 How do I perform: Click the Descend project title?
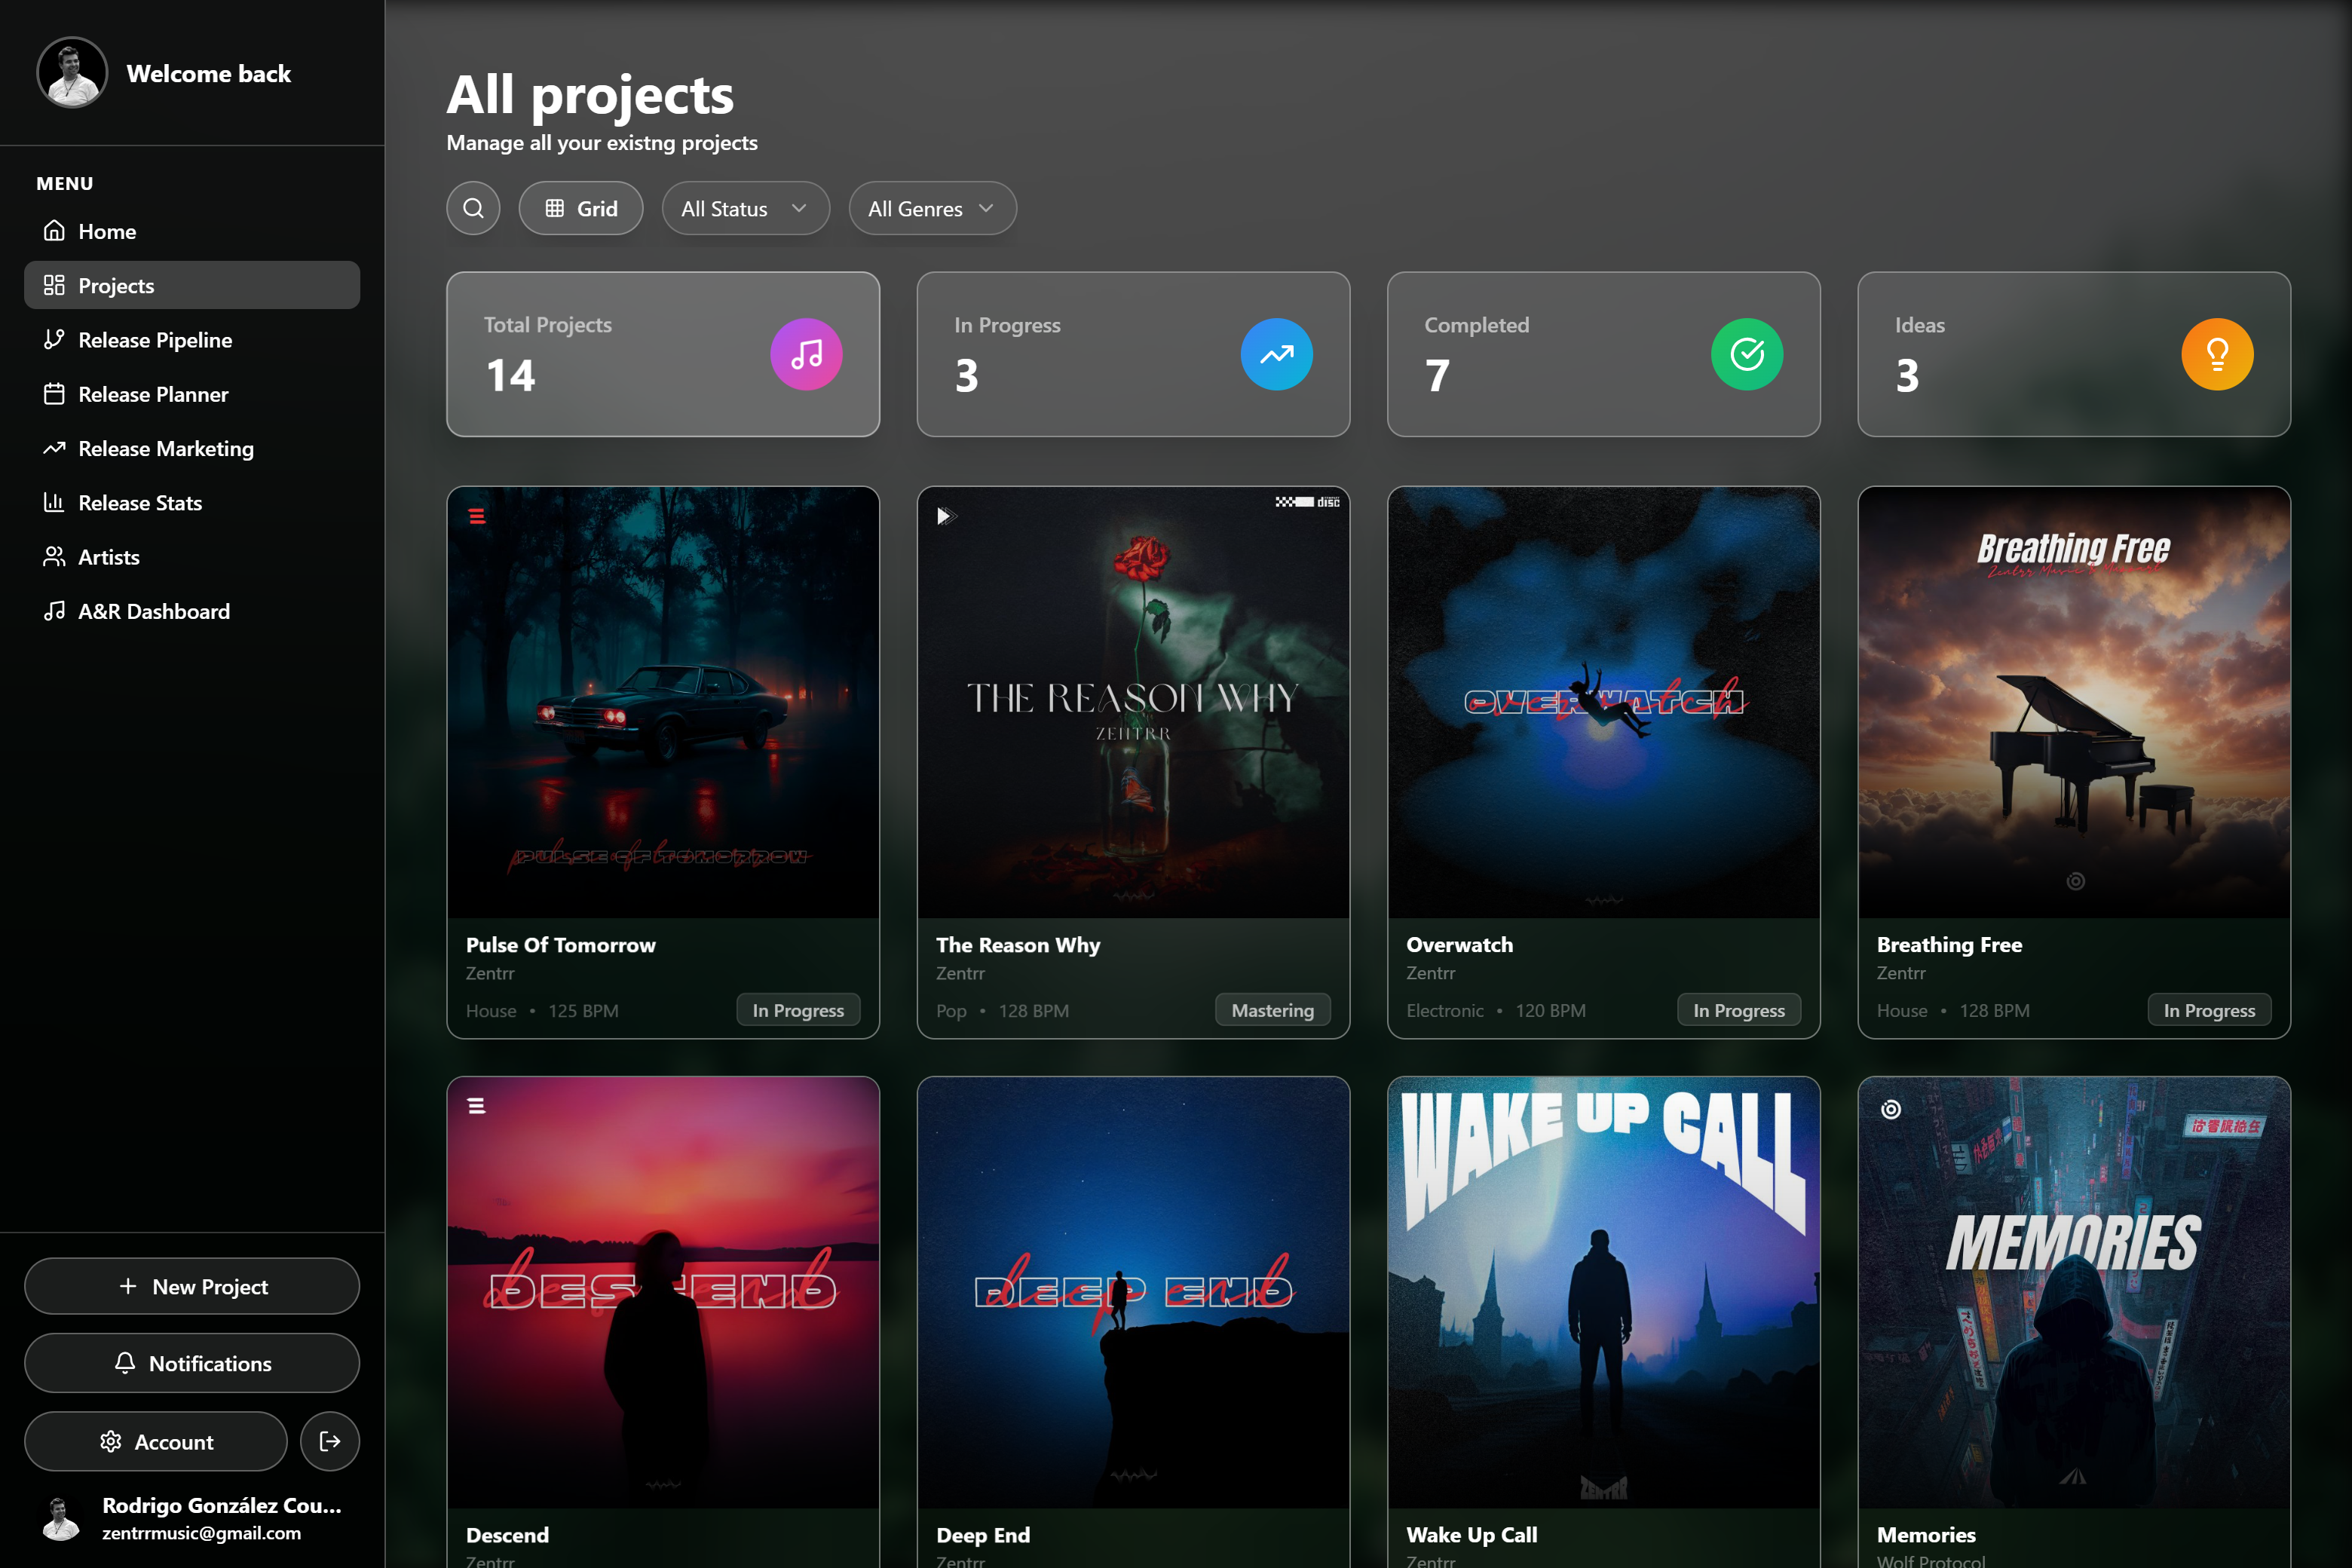pos(507,1534)
